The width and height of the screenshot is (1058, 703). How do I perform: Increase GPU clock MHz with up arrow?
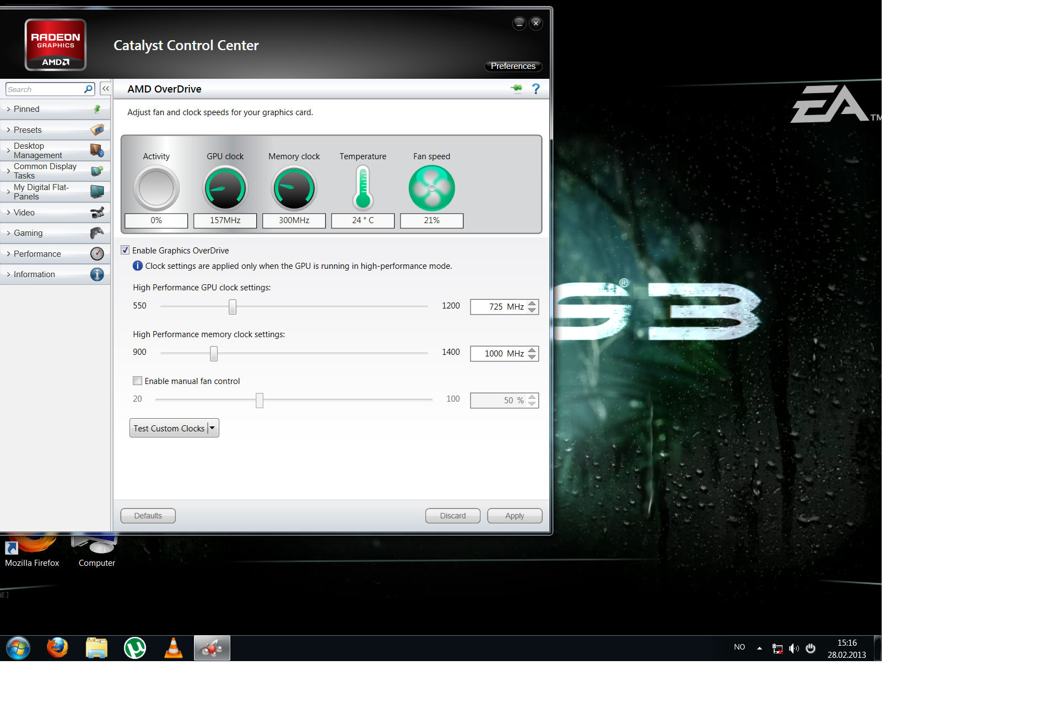(x=532, y=303)
